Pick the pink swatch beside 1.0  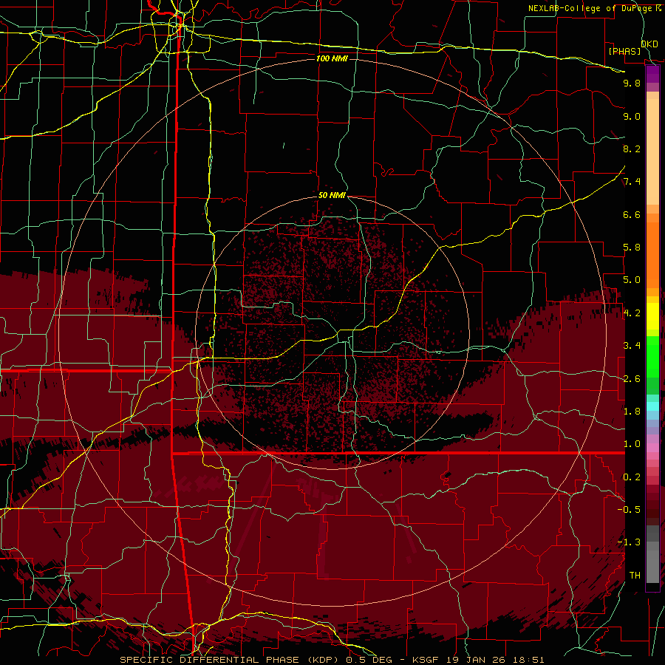pos(652,448)
